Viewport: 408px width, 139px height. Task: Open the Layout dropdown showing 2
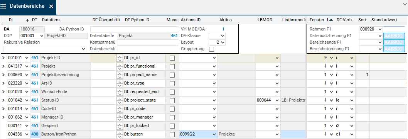217,42
